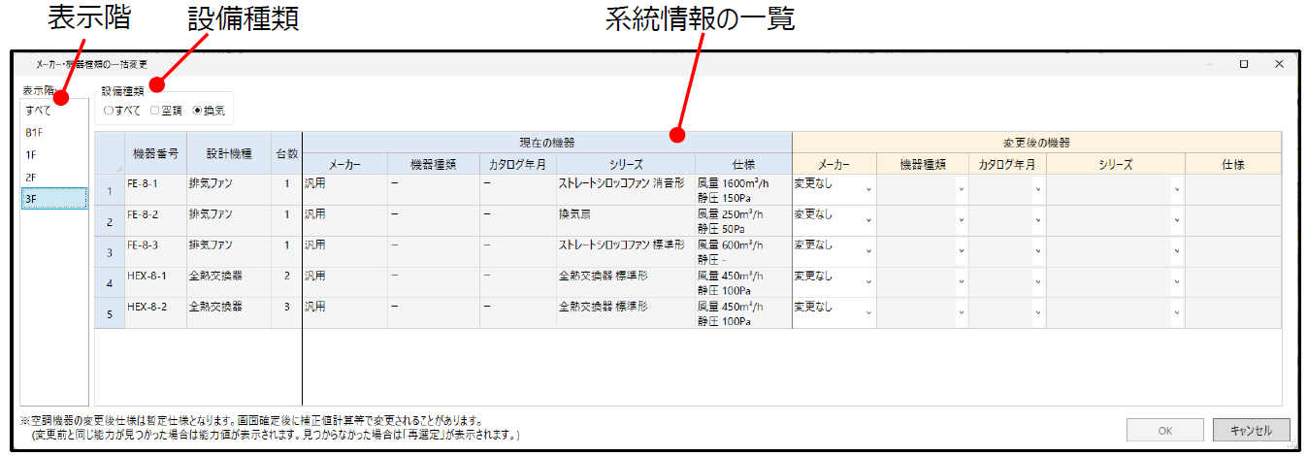Viewport: 1306px width, 456px height.
Task: Select すべて in the floor list
Action: (40, 111)
